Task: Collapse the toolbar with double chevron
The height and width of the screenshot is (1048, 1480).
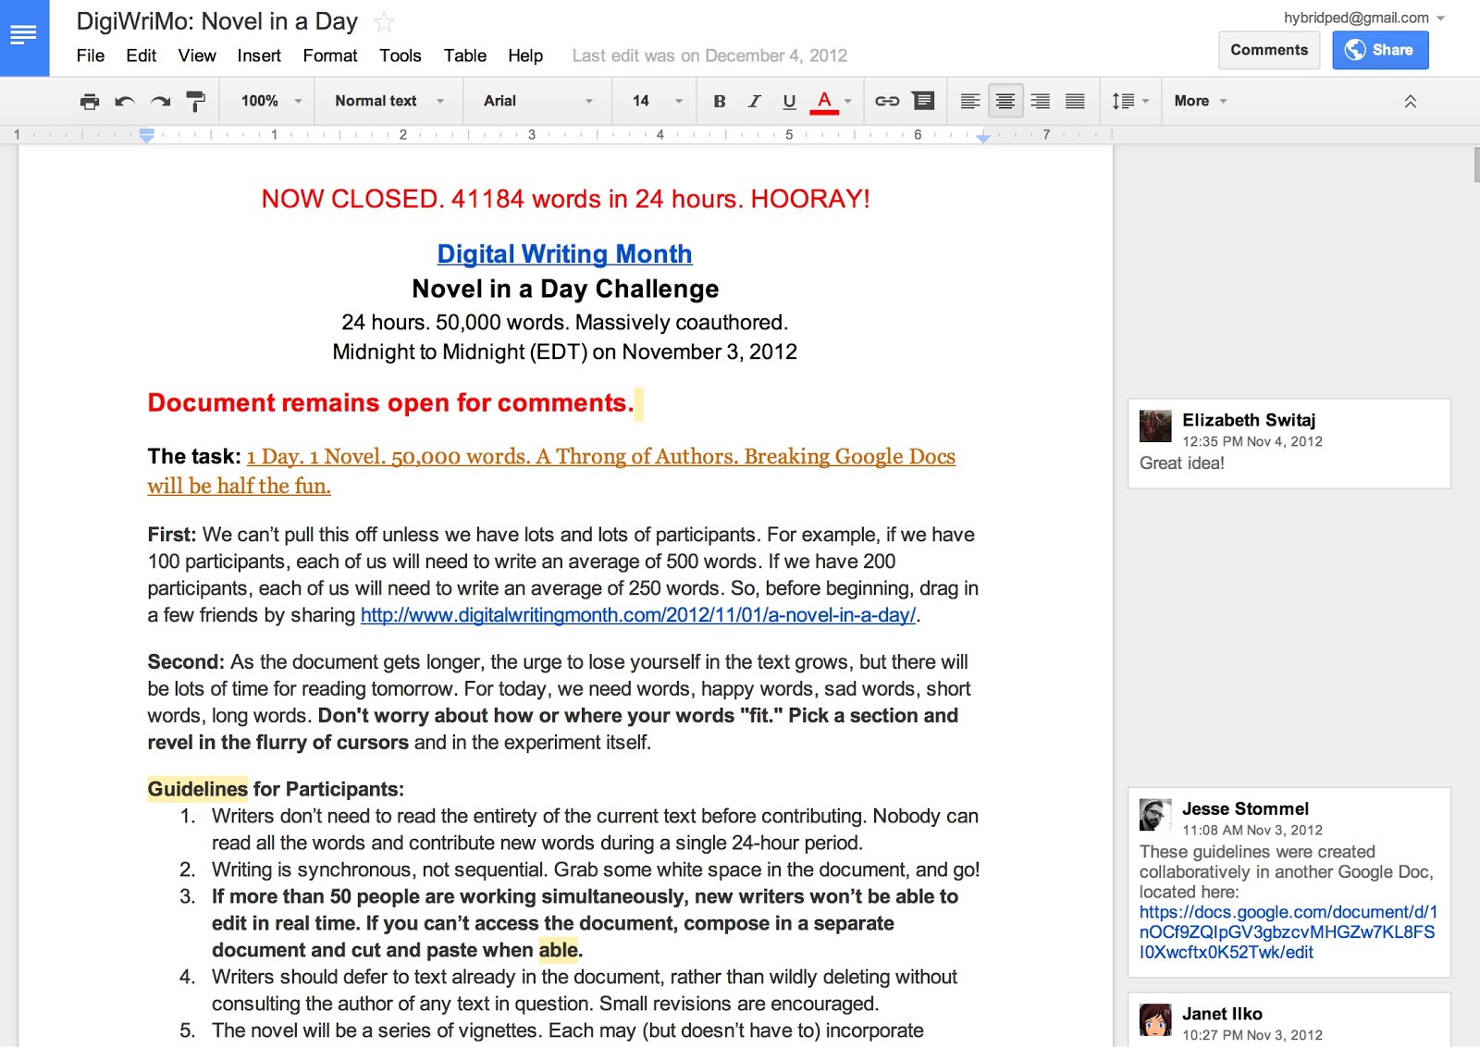Action: click(x=1411, y=101)
